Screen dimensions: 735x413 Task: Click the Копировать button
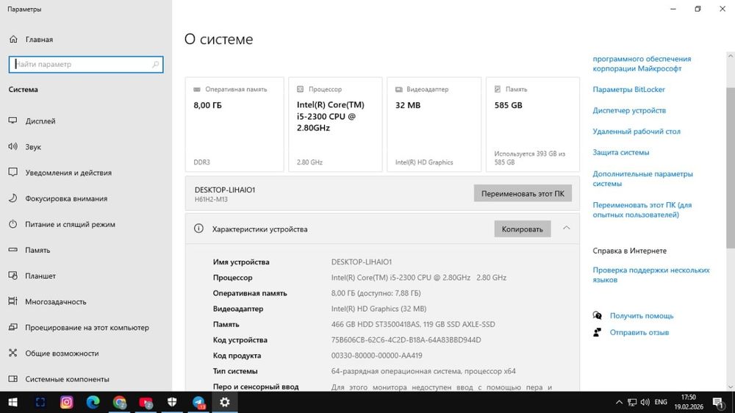coord(522,229)
